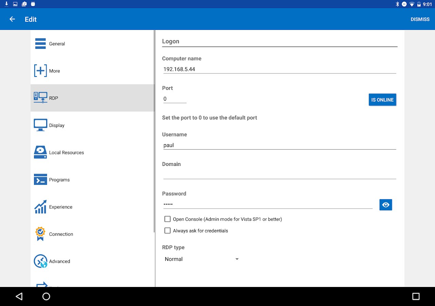Image resolution: width=435 pixels, height=306 pixels.
Task: Focus the Computer name field
Action: point(280,69)
